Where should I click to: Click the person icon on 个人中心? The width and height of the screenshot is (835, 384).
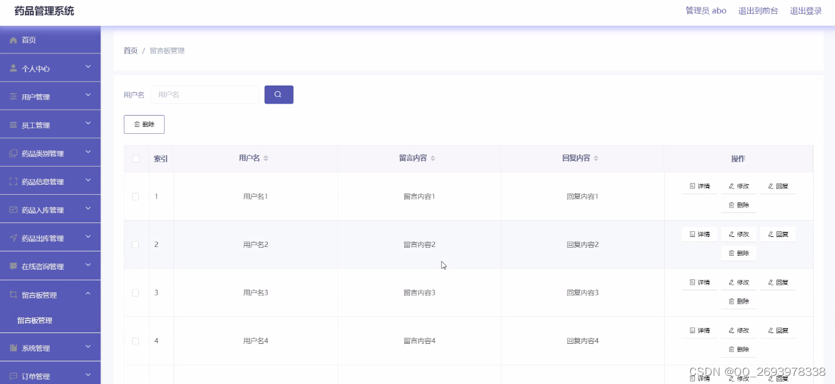tap(13, 67)
